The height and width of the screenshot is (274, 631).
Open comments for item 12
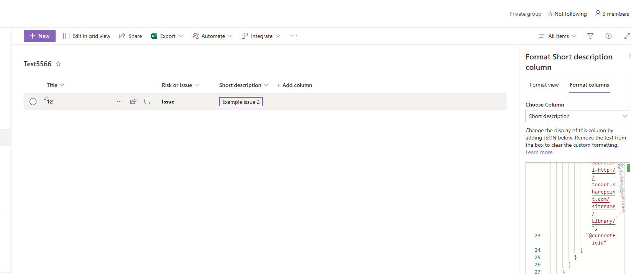pos(147,102)
